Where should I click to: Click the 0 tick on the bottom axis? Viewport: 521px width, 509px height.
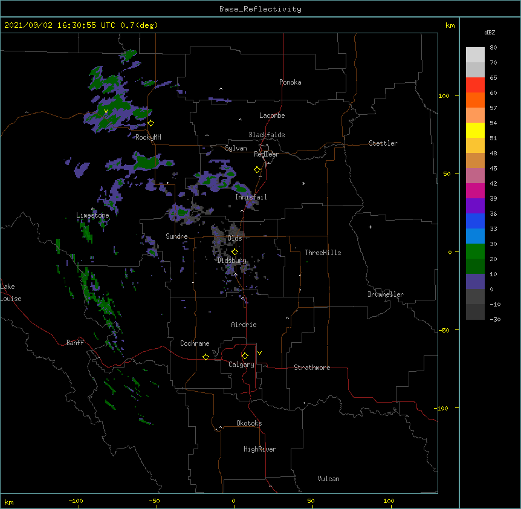pos(233,501)
